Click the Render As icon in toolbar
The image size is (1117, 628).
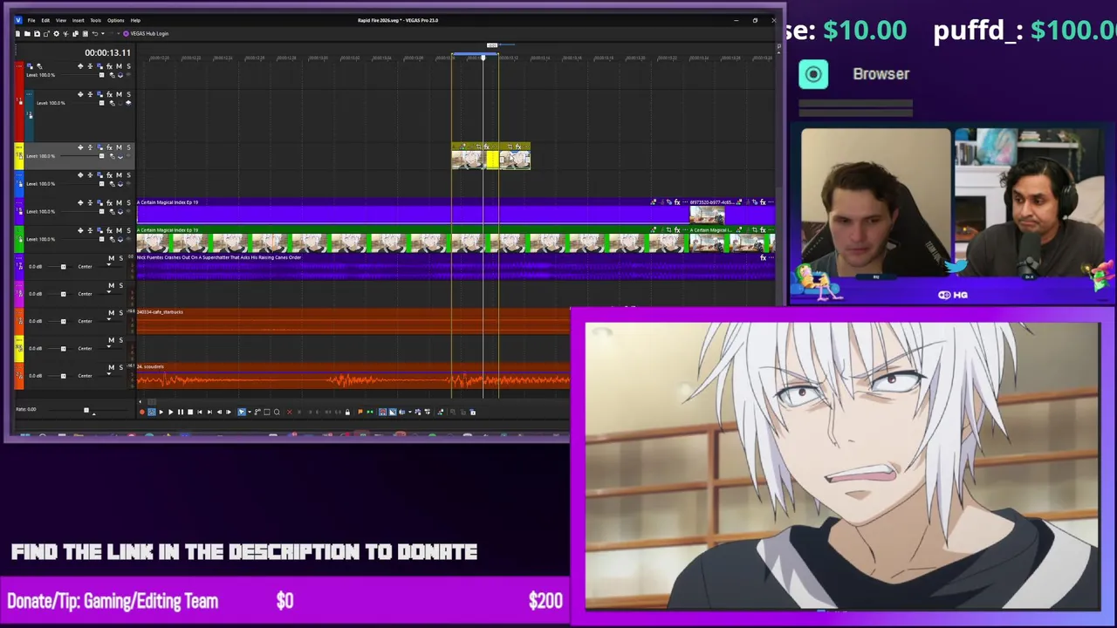(x=46, y=33)
